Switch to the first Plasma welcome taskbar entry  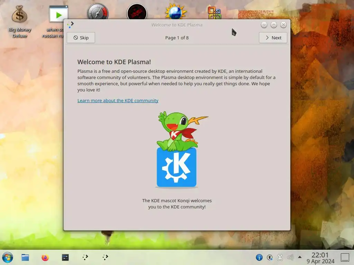coord(85,257)
